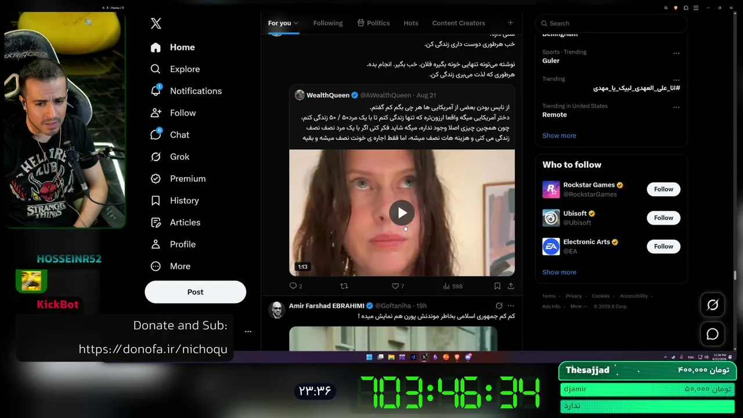Open the account menu three dots by Post
The image size is (743, 418).
tap(248, 331)
